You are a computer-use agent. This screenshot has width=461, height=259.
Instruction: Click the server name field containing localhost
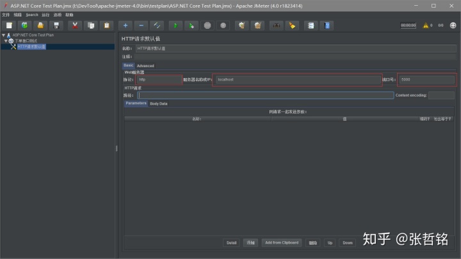coord(298,79)
